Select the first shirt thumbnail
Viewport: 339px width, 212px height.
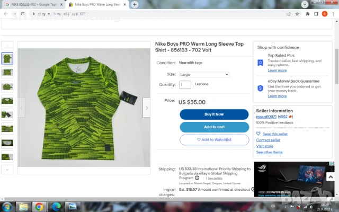pyautogui.click(x=7, y=58)
